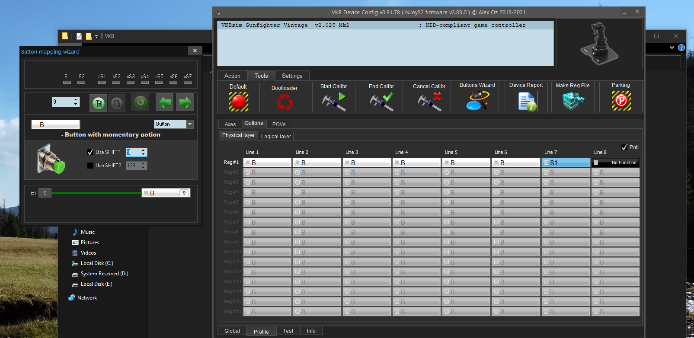694x338 pixels.
Task: Toggle the Poll checkbox
Action: tap(624, 147)
